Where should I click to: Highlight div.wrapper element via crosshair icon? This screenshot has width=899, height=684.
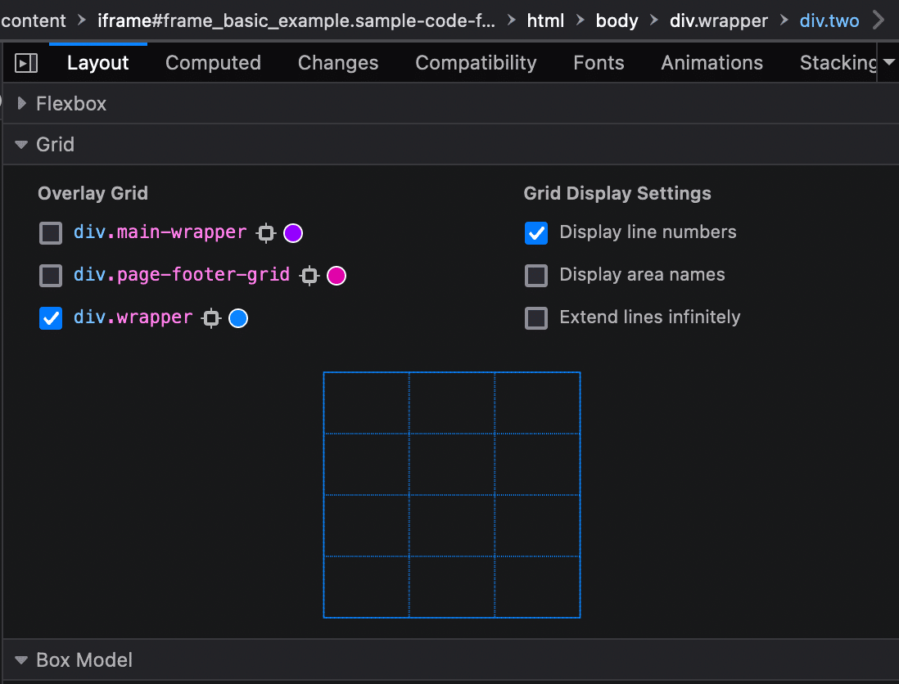point(211,318)
